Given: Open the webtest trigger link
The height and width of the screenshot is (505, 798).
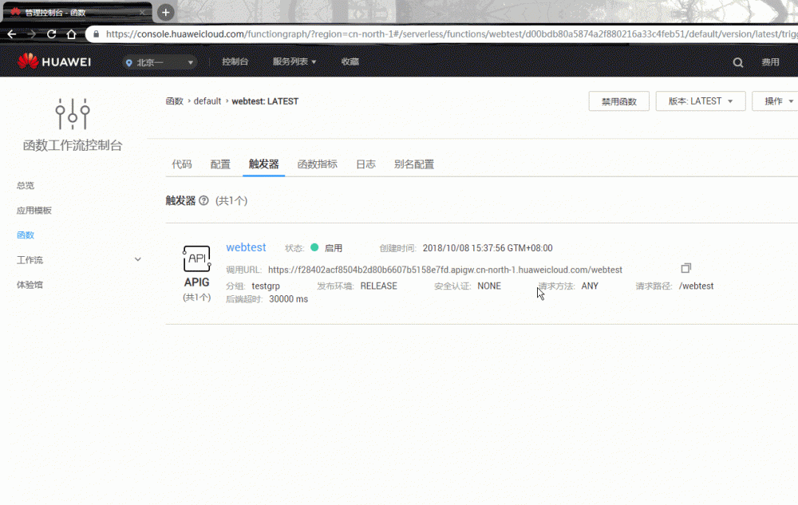Looking at the screenshot, I should coord(246,247).
